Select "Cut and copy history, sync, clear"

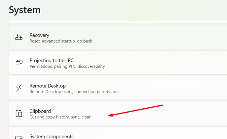click(60, 117)
